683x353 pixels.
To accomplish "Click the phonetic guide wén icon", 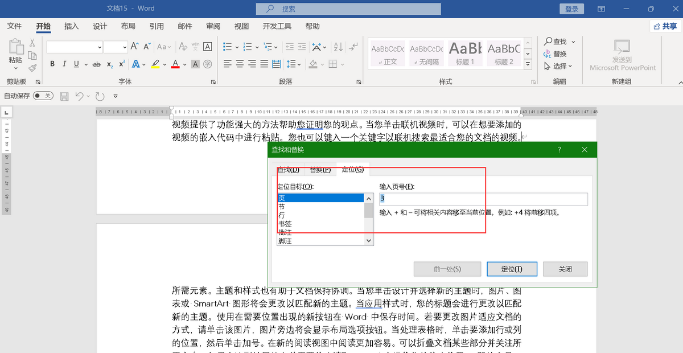I will [195, 47].
